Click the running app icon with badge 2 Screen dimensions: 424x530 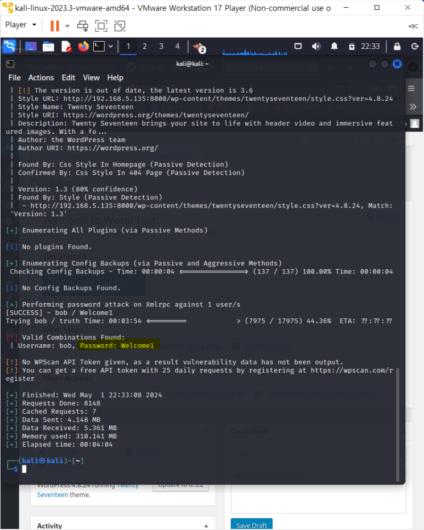[x=200, y=47]
